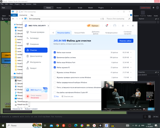Open Google Chrome from the taskbar
The height and width of the screenshot is (128, 160).
tap(58, 125)
